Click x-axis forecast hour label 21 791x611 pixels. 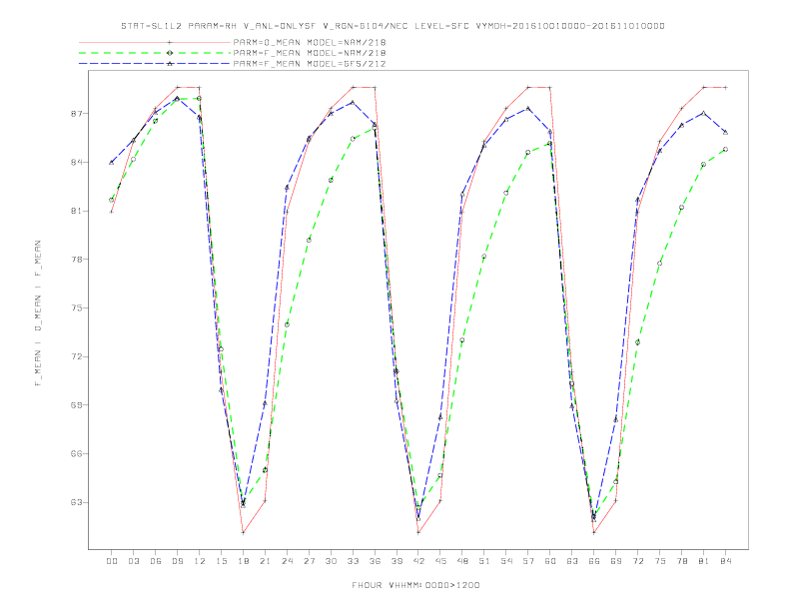[265, 561]
